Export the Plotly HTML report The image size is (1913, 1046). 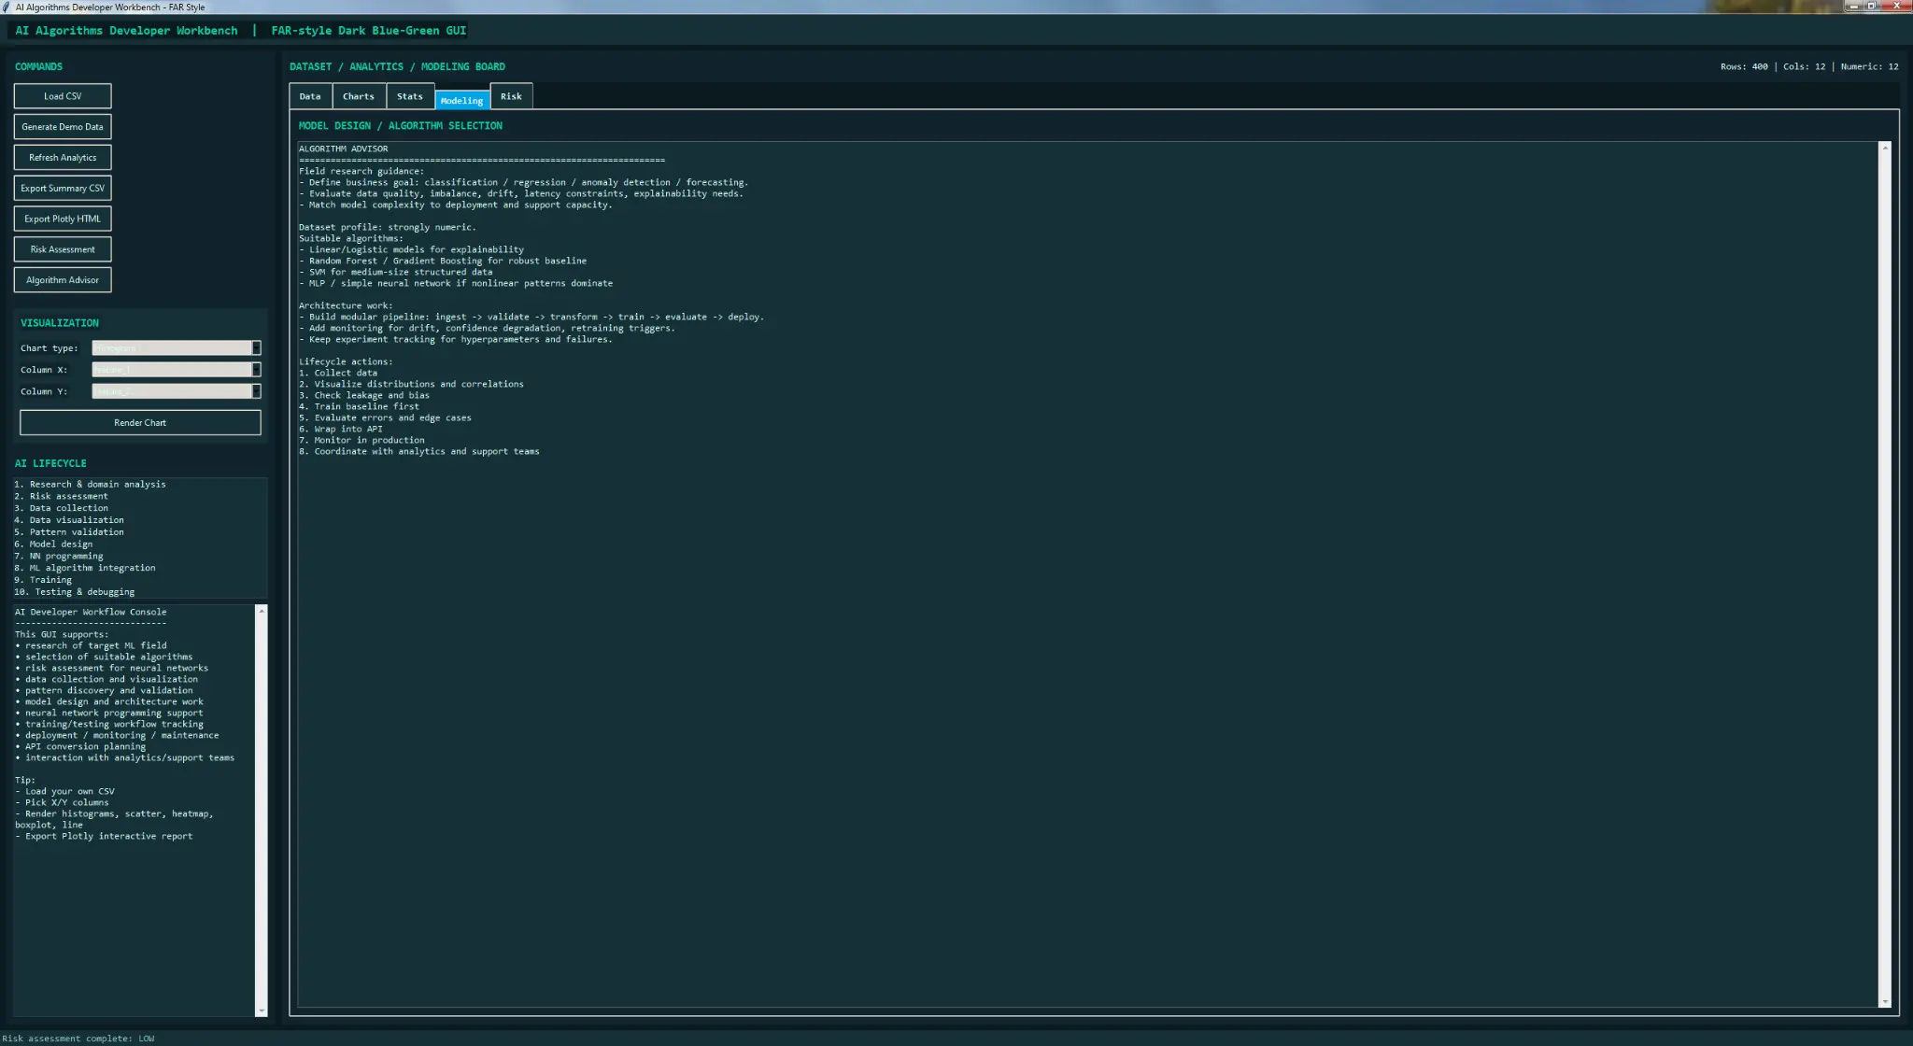click(x=63, y=219)
